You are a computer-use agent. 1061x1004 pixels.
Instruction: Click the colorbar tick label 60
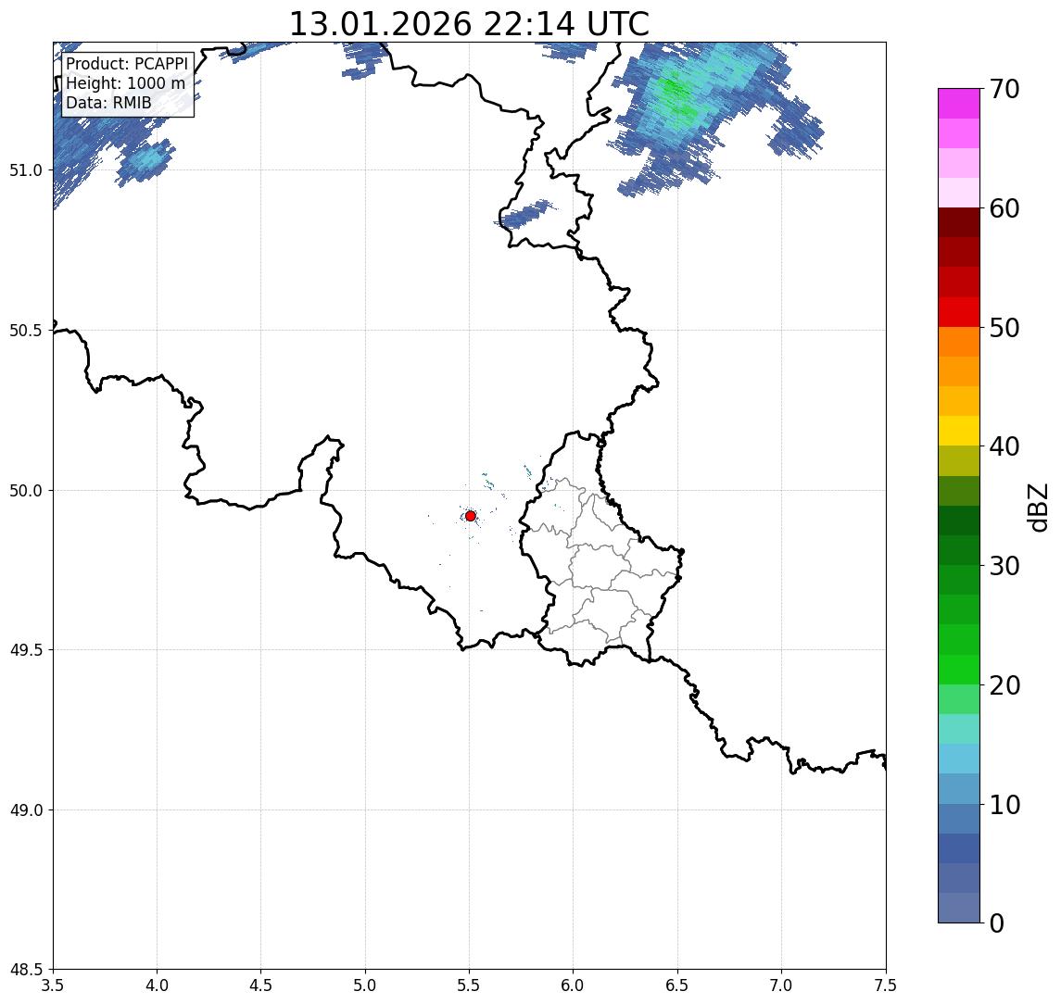coord(1004,208)
